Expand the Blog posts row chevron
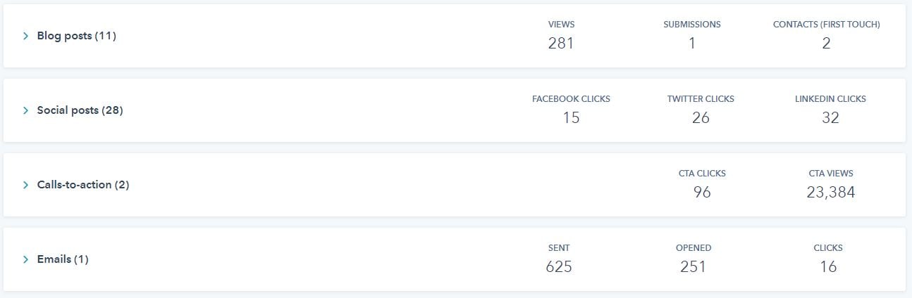Viewport: 912px width, 298px height. (26, 36)
